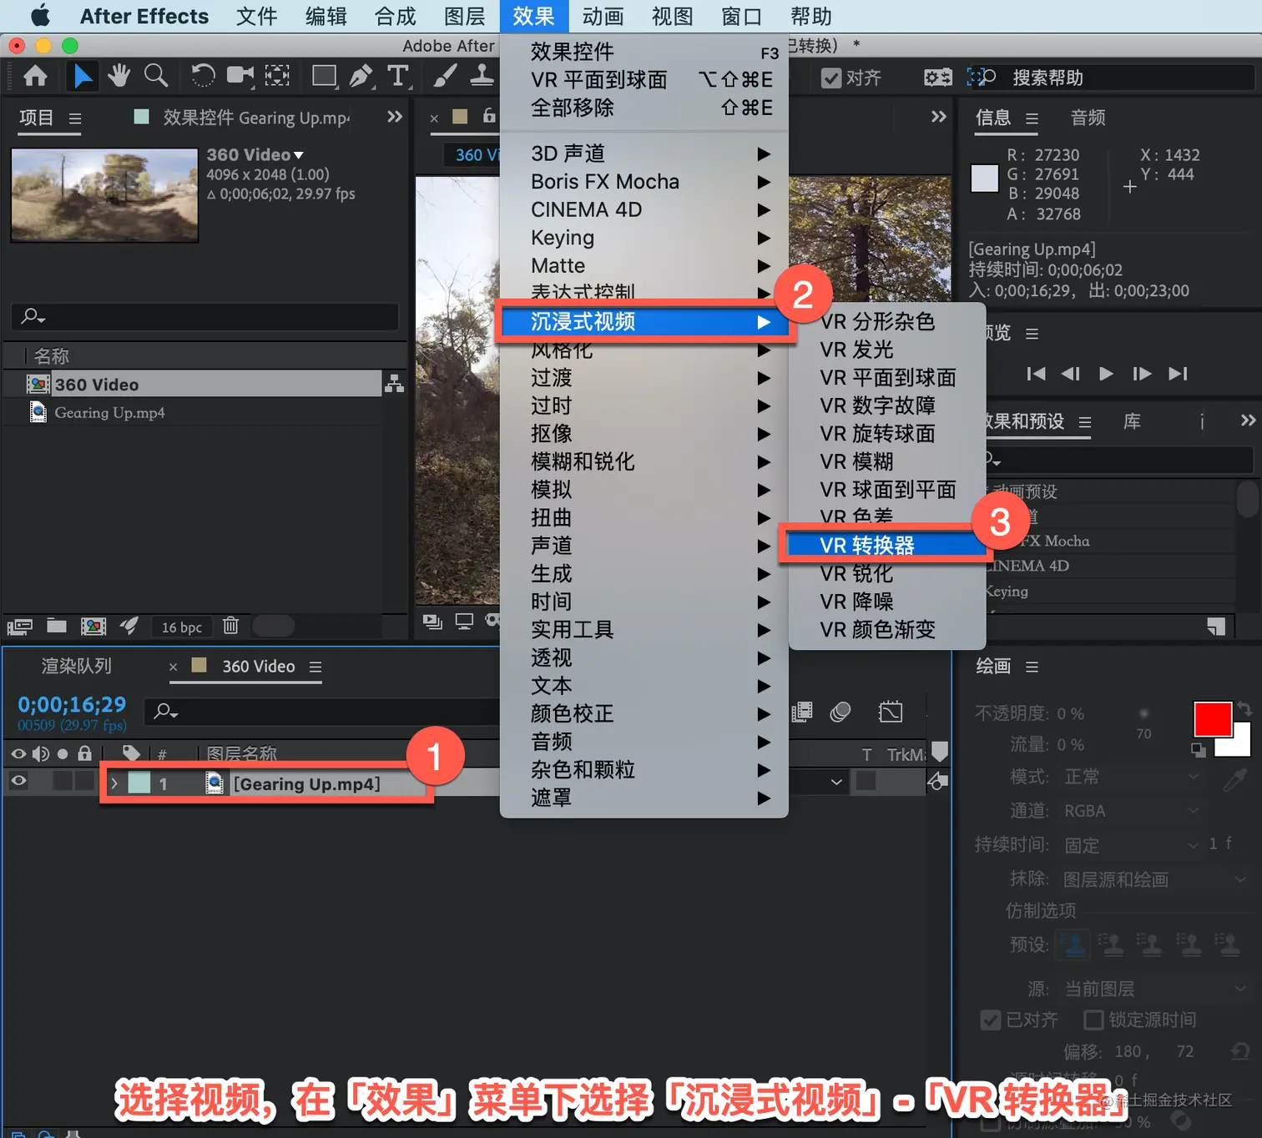Step to the next frame button
The image size is (1262, 1138).
(1142, 374)
